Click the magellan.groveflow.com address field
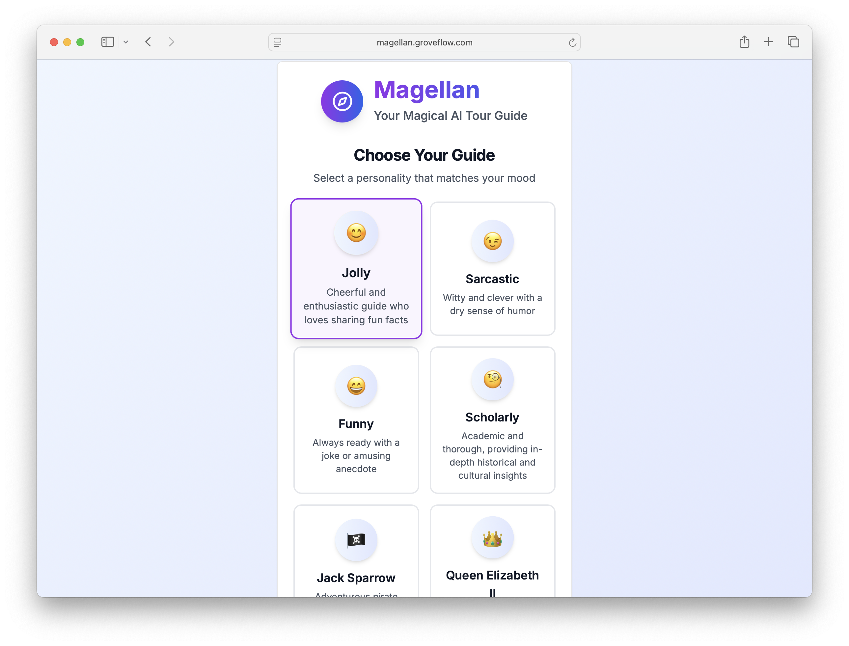 coord(424,42)
